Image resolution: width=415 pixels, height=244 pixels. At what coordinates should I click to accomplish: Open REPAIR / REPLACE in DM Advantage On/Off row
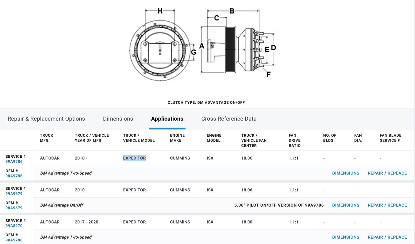click(x=387, y=205)
